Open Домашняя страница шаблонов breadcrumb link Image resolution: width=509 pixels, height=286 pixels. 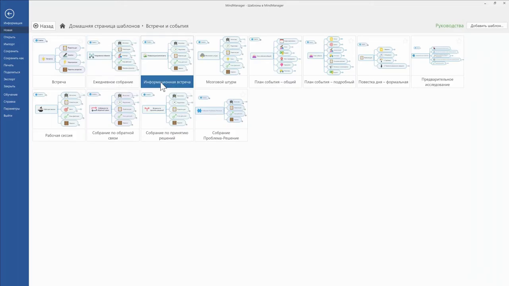[104, 26]
